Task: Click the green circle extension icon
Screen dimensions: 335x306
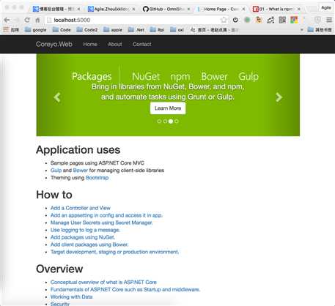Action: (247, 20)
